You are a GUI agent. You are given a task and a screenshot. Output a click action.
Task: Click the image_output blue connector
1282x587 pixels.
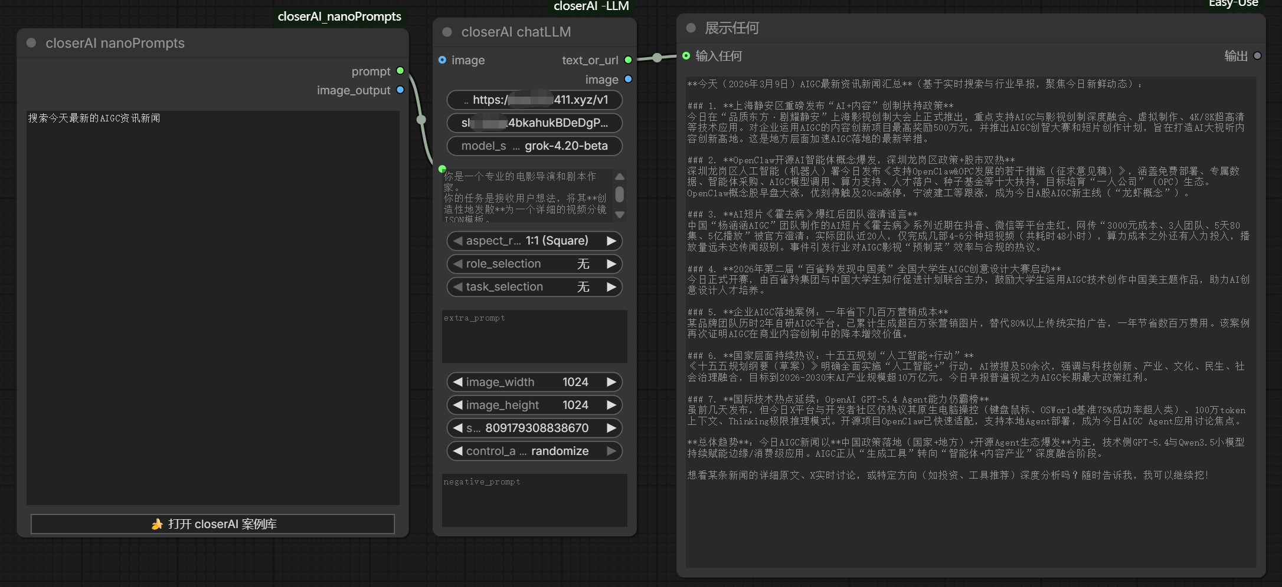click(400, 90)
